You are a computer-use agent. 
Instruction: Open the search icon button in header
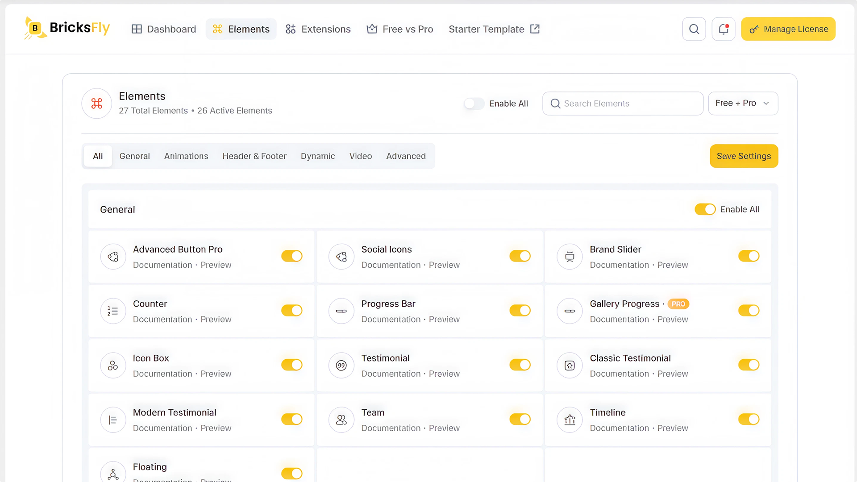(694, 29)
